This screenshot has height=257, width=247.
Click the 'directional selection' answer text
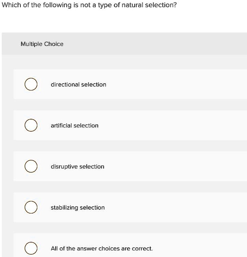click(x=78, y=85)
